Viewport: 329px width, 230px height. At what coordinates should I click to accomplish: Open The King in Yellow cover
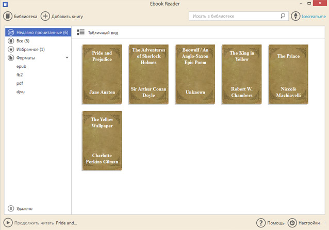(242, 74)
